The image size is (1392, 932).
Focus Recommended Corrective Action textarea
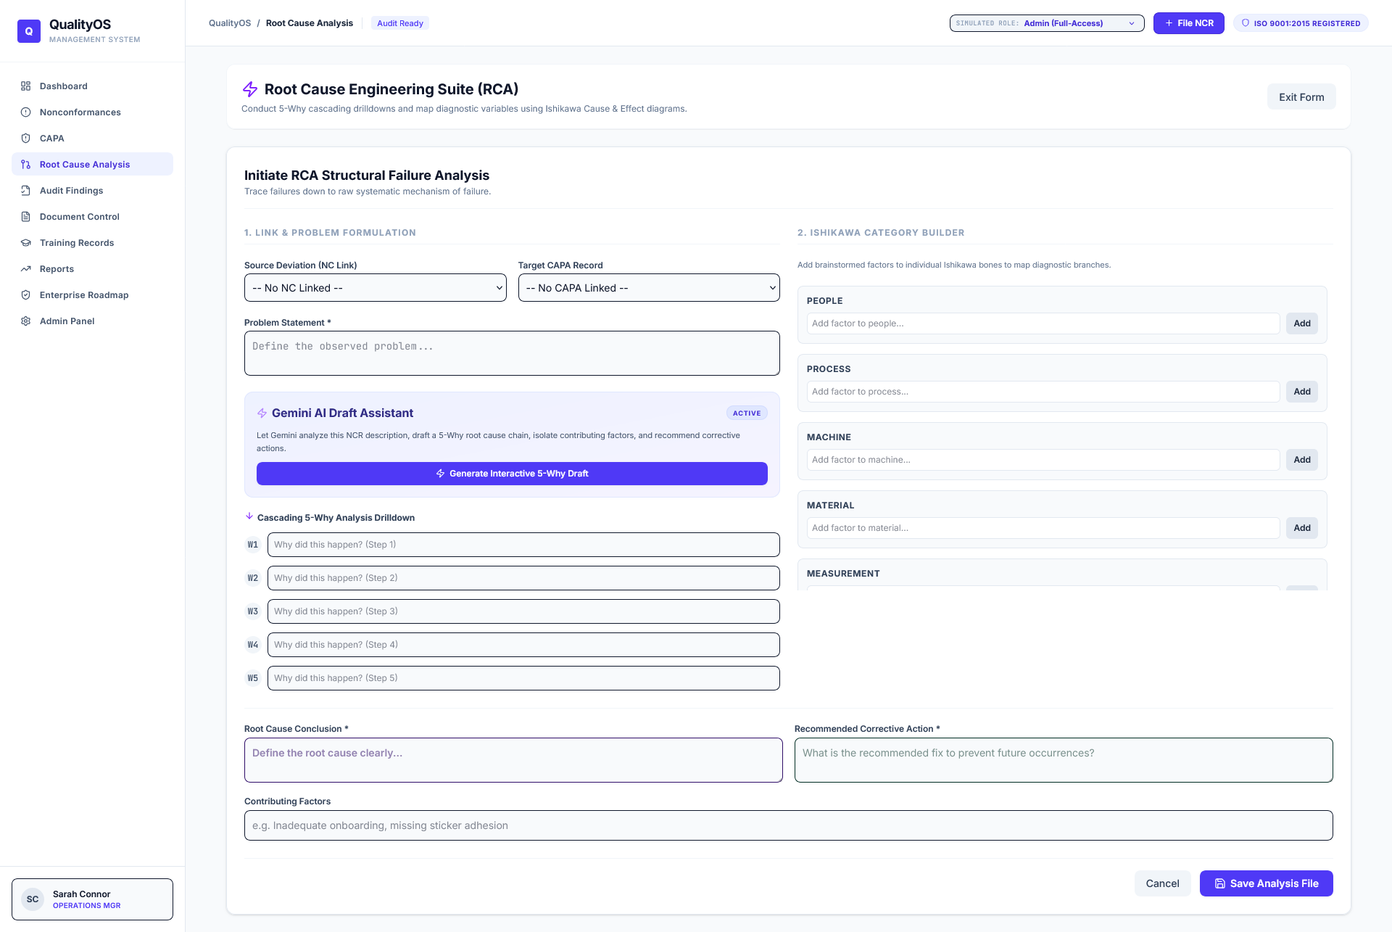coord(1064,760)
